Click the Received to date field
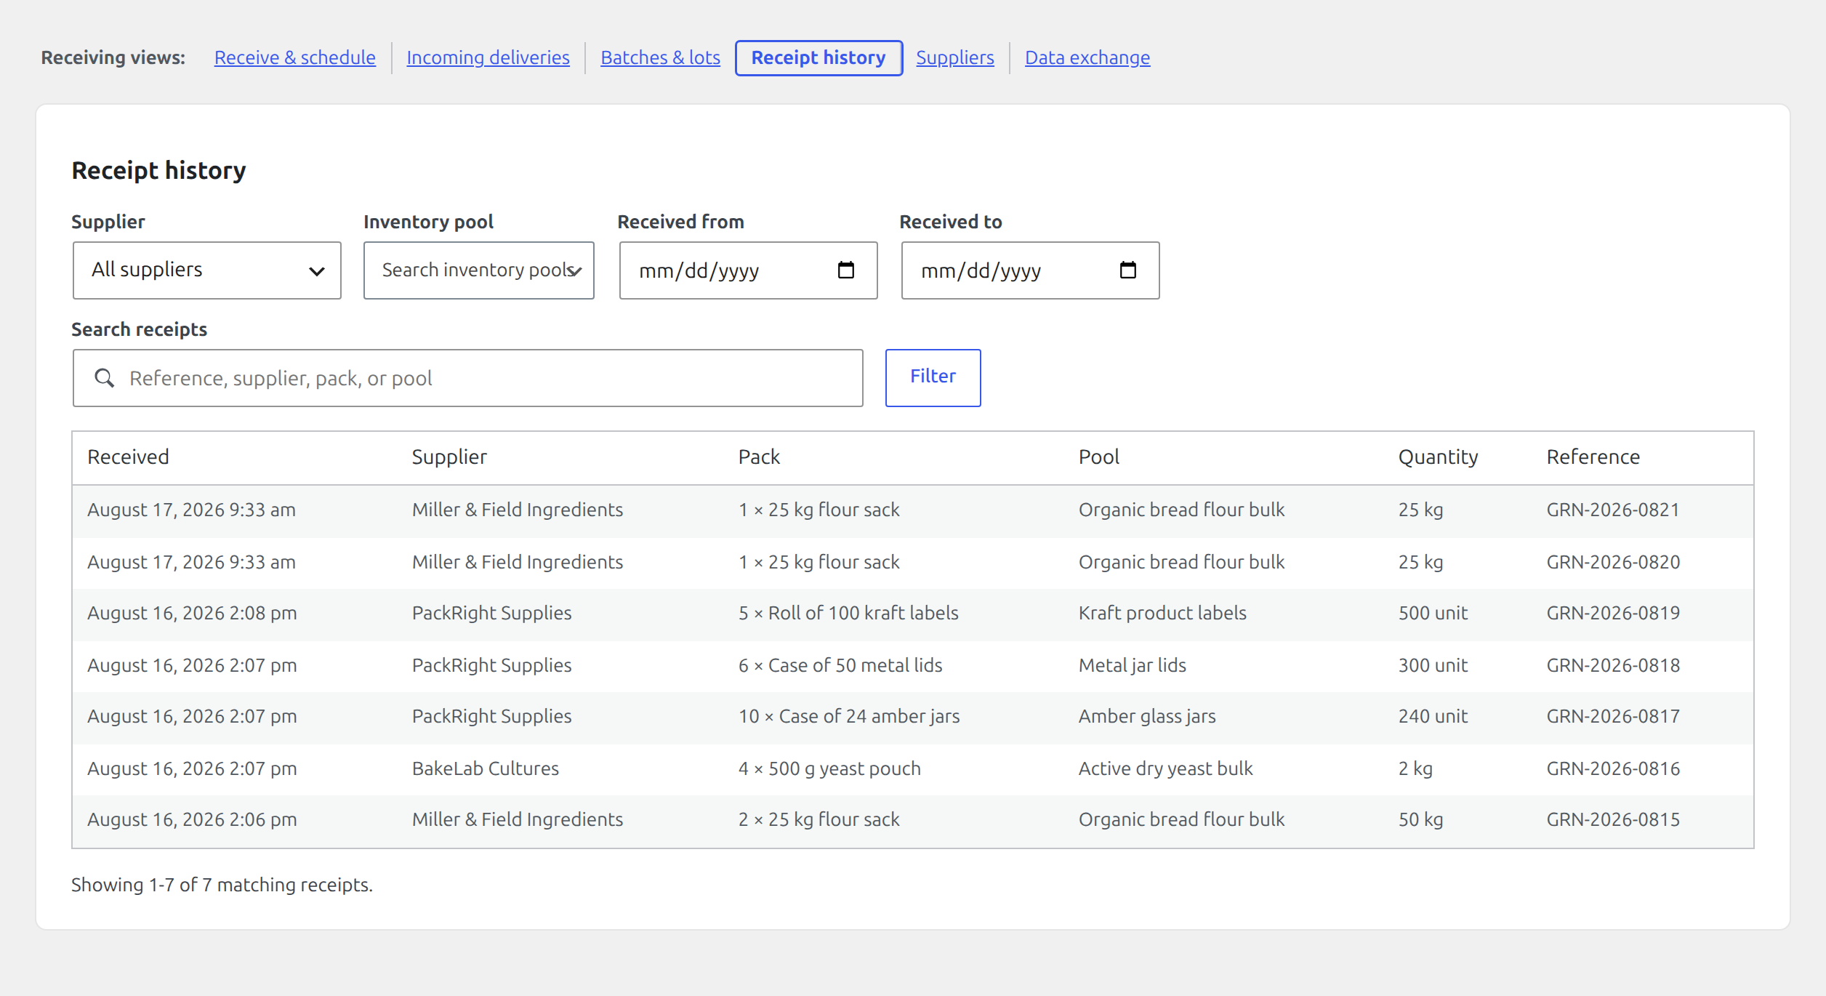The image size is (1826, 996). [1030, 270]
